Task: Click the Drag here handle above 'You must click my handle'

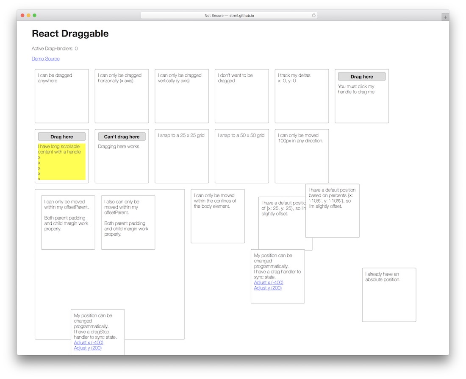Action: tap(362, 77)
